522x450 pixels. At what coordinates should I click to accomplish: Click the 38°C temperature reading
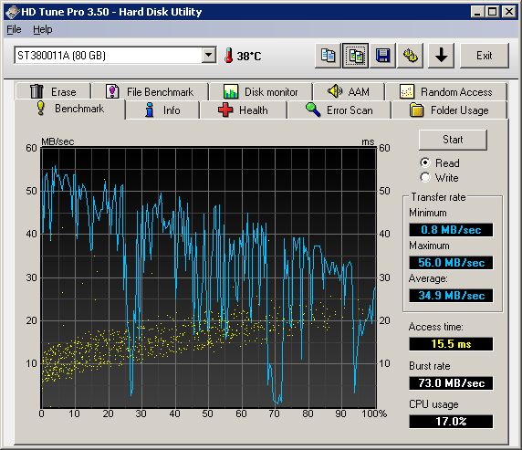[x=249, y=56]
